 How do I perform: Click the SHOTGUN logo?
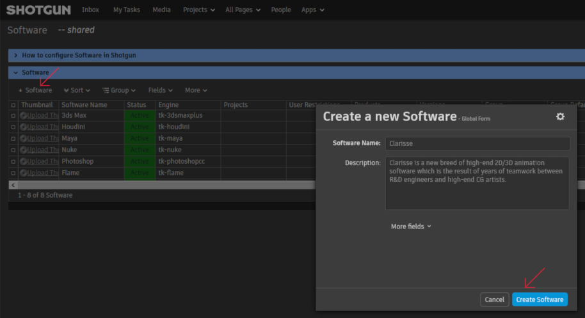38,10
